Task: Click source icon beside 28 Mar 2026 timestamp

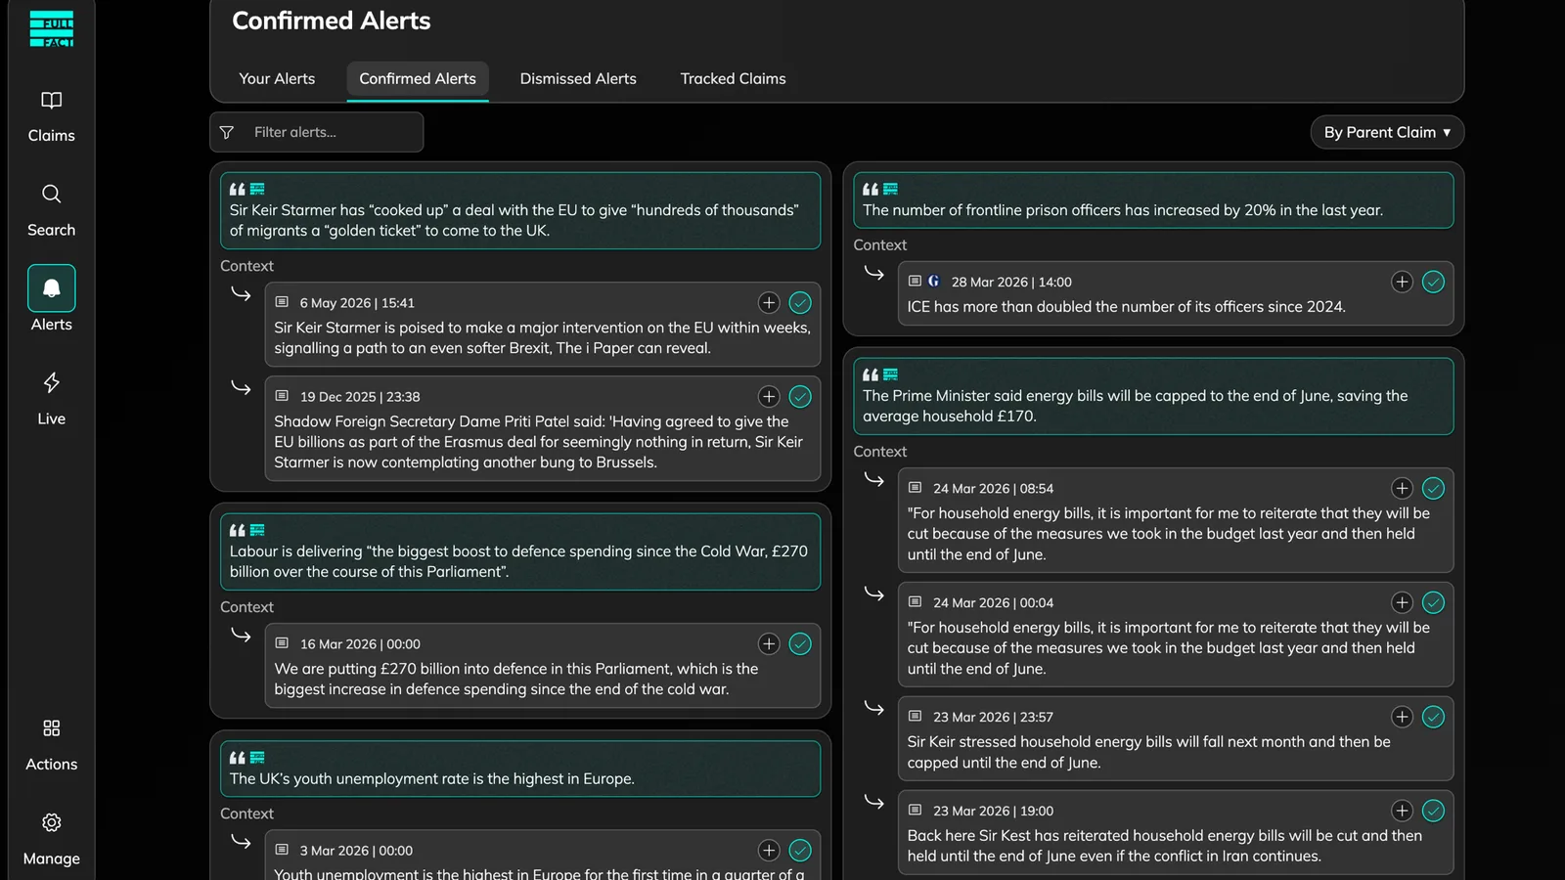Action: click(x=934, y=282)
